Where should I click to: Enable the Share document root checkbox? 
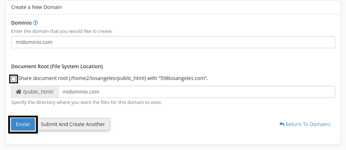tap(14, 79)
